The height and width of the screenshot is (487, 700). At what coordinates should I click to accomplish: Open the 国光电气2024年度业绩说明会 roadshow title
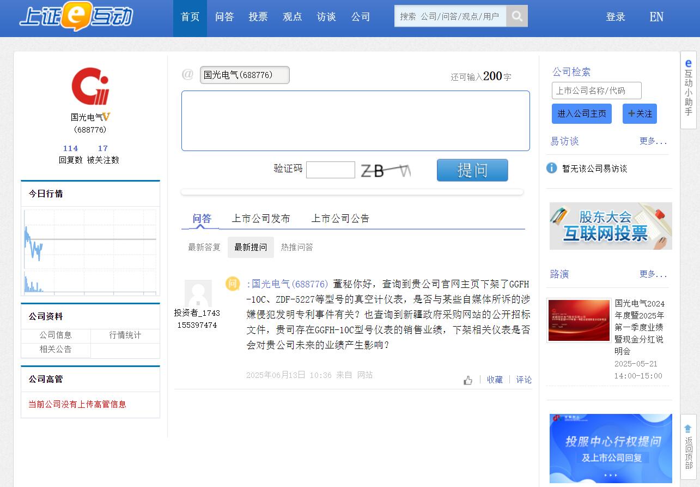pyautogui.click(x=640, y=327)
